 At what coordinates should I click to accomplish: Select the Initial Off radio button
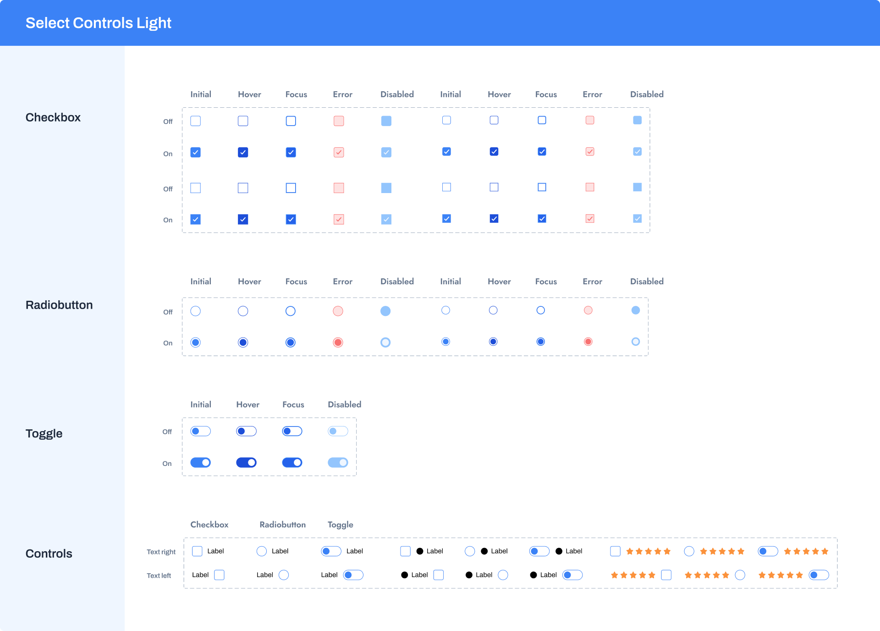(x=196, y=310)
